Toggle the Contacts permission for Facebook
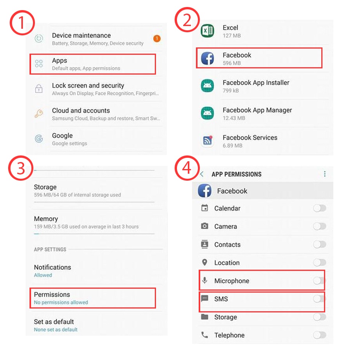Screen dimensions: 357x361 [x=319, y=244]
